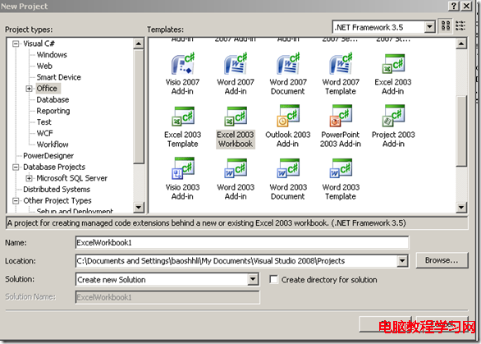Select the Database Projects tree item label
Viewport: 481px width, 344px height.
pyautogui.click(x=54, y=167)
